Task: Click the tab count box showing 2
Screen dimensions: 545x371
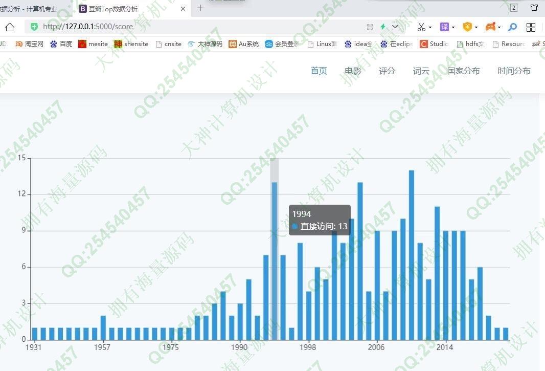Action: [514, 8]
